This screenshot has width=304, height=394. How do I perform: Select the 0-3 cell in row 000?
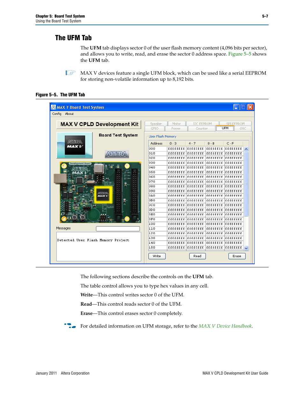(177, 149)
